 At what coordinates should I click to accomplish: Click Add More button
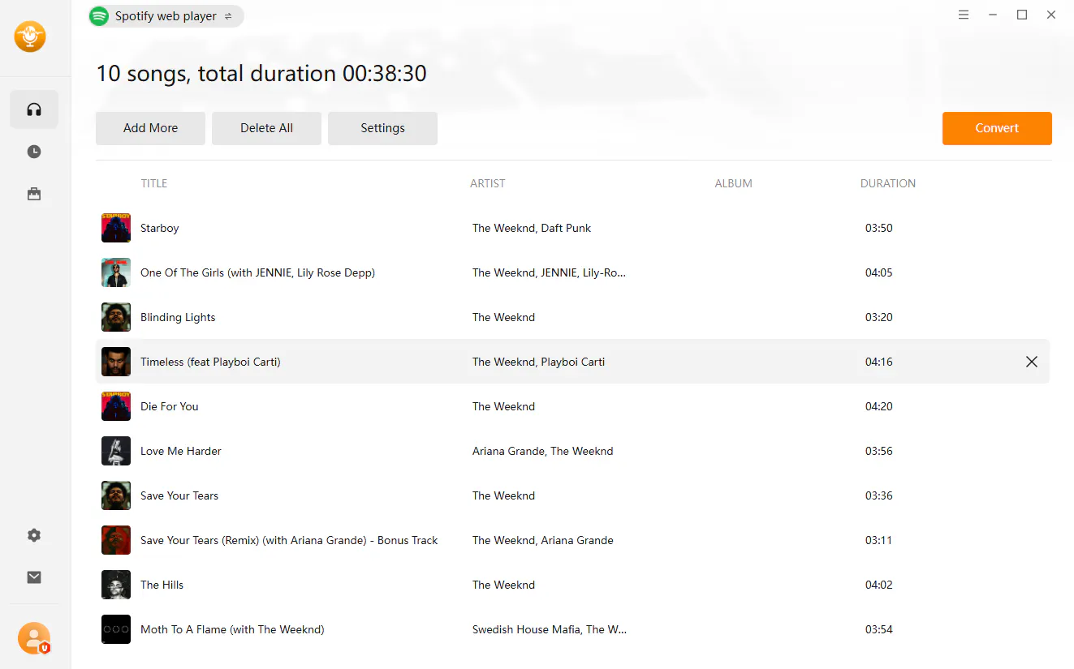click(150, 128)
